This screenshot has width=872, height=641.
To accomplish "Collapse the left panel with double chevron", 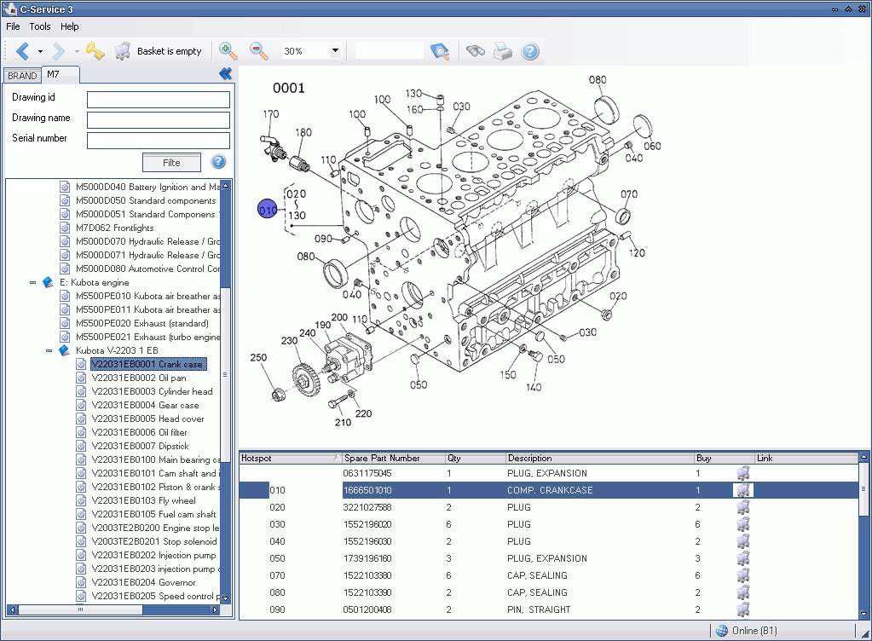I will coord(225,75).
